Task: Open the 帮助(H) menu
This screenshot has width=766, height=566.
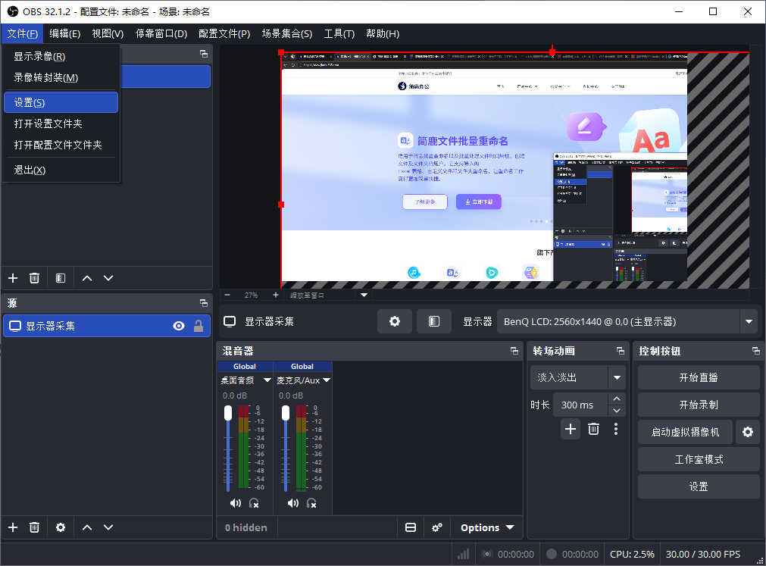Action: point(383,33)
